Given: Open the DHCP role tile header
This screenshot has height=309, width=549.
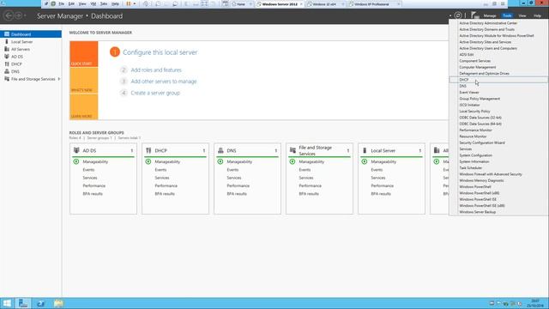Looking at the screenshot, I should [175, 150].
